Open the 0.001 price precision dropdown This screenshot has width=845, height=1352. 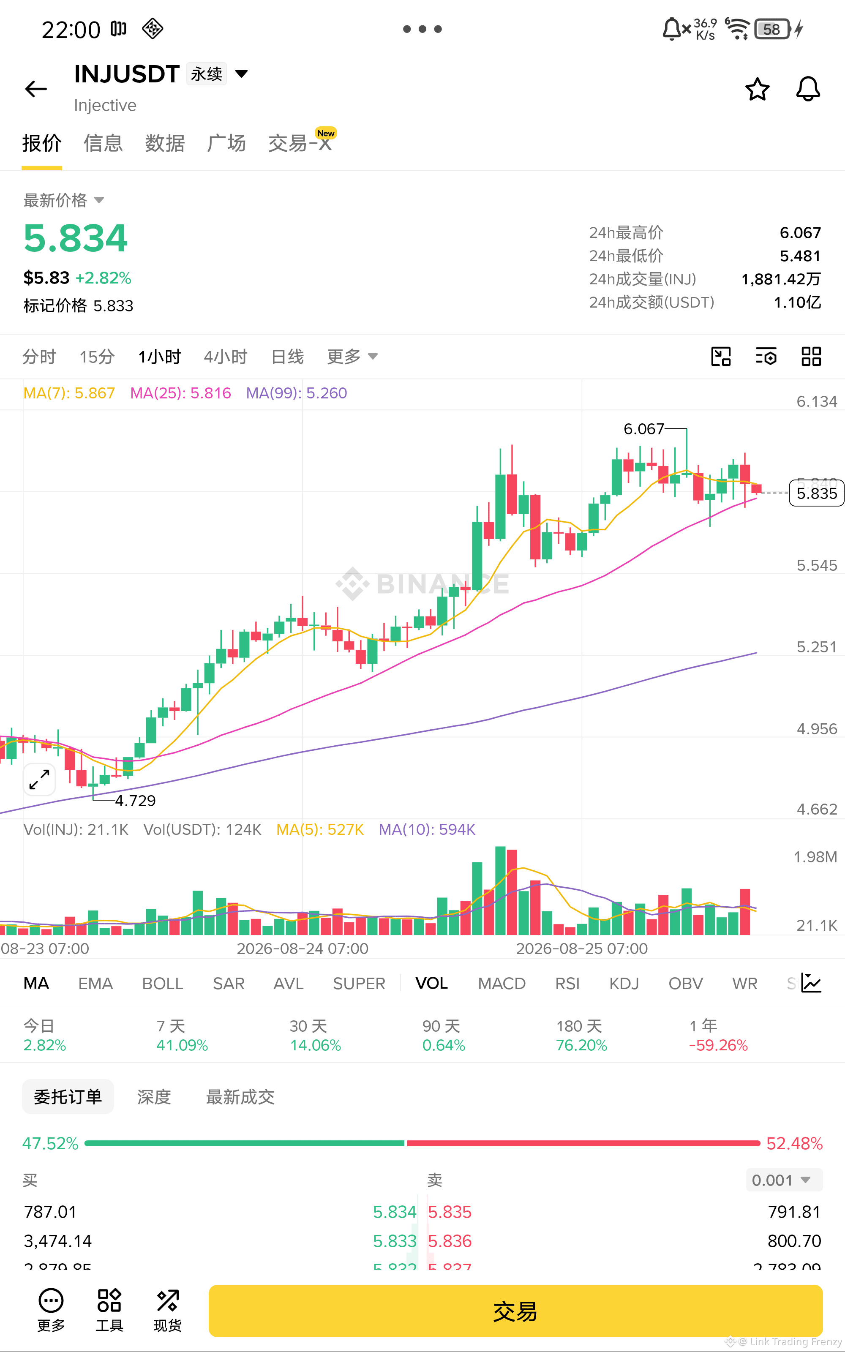[x=784, y=1180]
